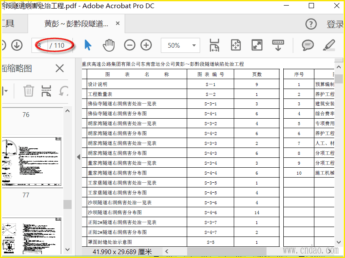Select the highlighter text tool
This screenshot has height=258, width=345.
click(329, 45)
